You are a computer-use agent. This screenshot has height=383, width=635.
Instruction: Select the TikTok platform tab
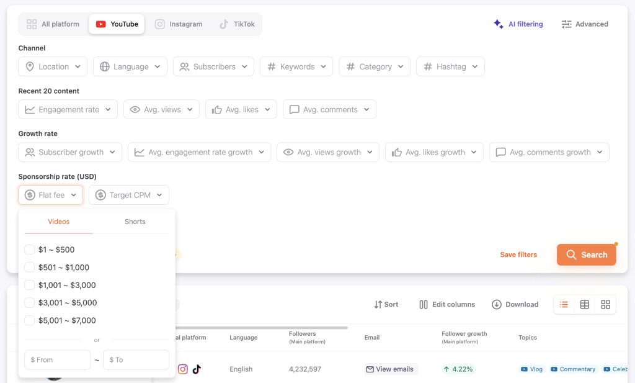[x=237, y=24]
